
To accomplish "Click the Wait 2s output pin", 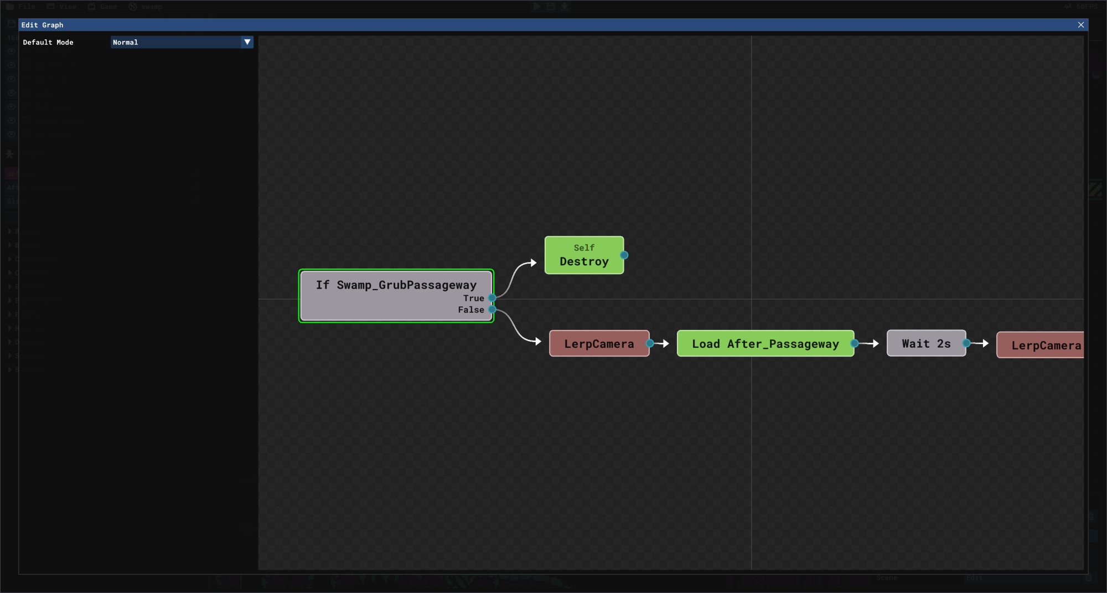I will tap(966, 343).
